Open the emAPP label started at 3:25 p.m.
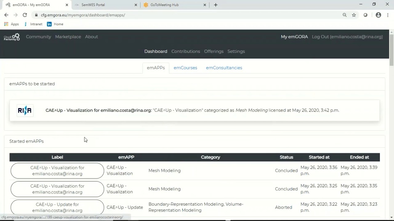Viewport: 394px width, 221px height. (x=57, y=189)
